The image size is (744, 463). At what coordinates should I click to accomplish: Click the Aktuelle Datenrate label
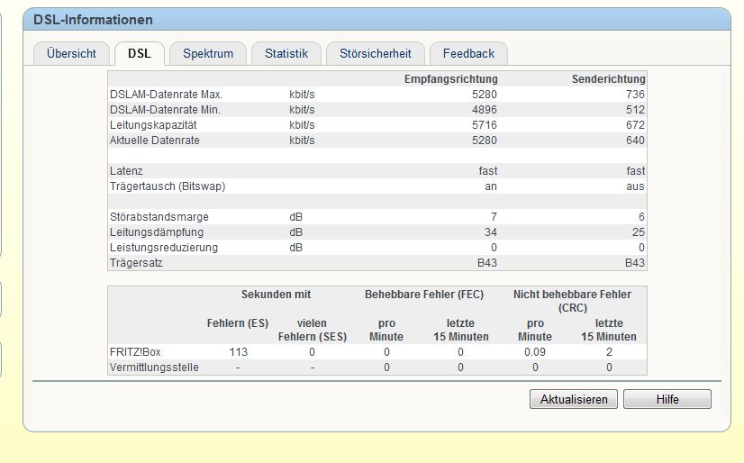pos(155,141)
